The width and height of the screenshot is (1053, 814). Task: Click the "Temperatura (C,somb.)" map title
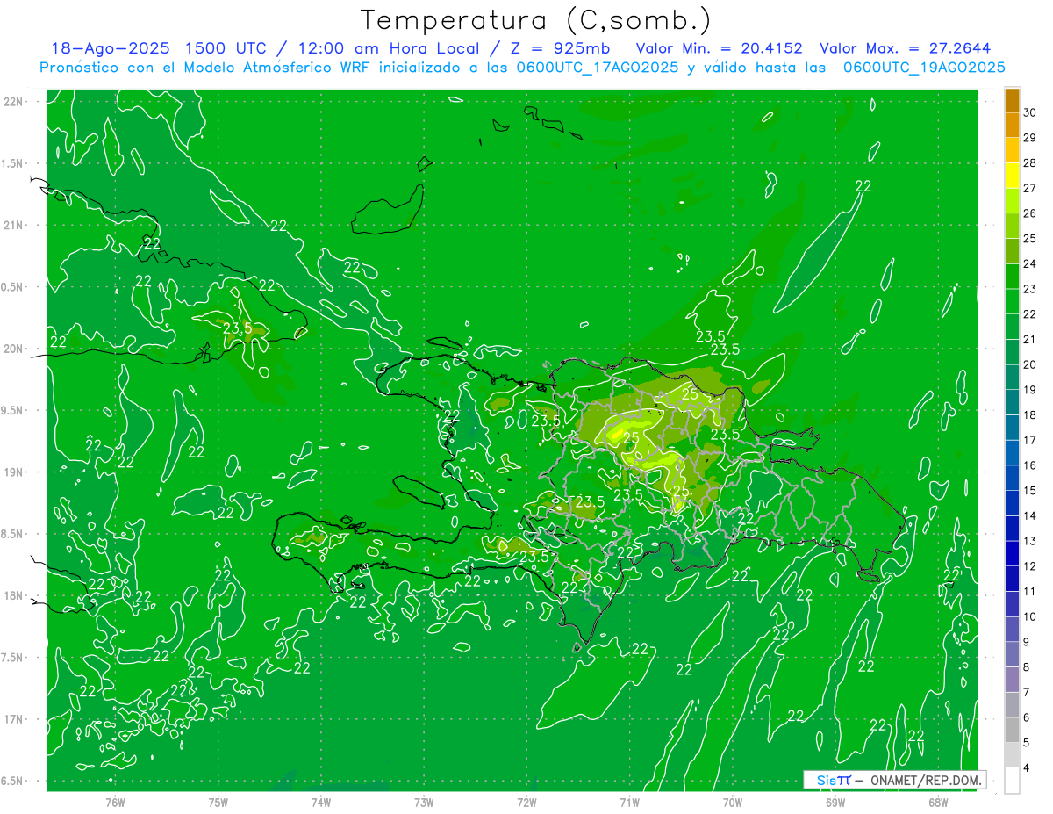[536, 19]
